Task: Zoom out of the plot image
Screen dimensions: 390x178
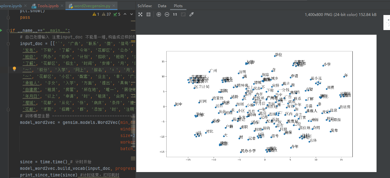Action: pyautogui.click(x=167, y=14)
